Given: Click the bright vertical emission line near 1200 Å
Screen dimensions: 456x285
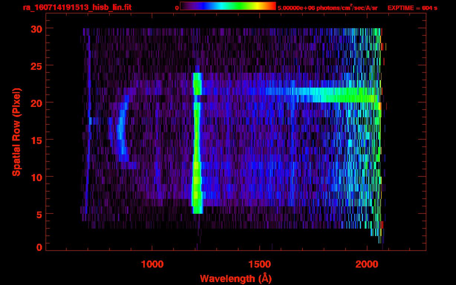Looking at the screenshot, I should [197, 148].
